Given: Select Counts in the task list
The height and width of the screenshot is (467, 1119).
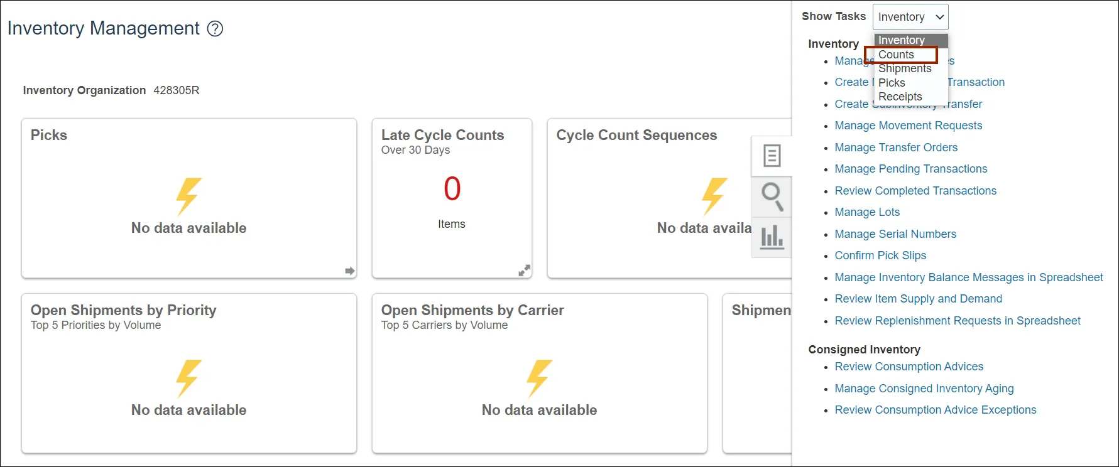Looking at the screenshot, I should (896, 55).
